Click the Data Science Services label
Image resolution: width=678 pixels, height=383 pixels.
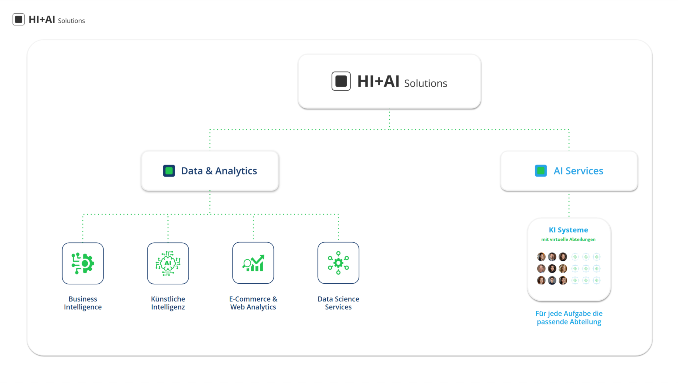point(338,303)
